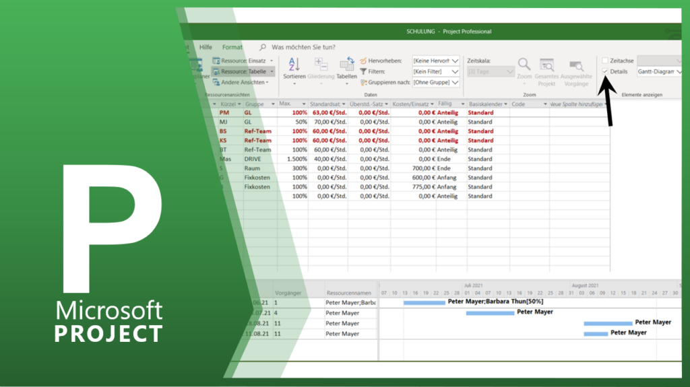Click the predecessor cell with value 4
The image size is (690, 387).
coord(299,313)
